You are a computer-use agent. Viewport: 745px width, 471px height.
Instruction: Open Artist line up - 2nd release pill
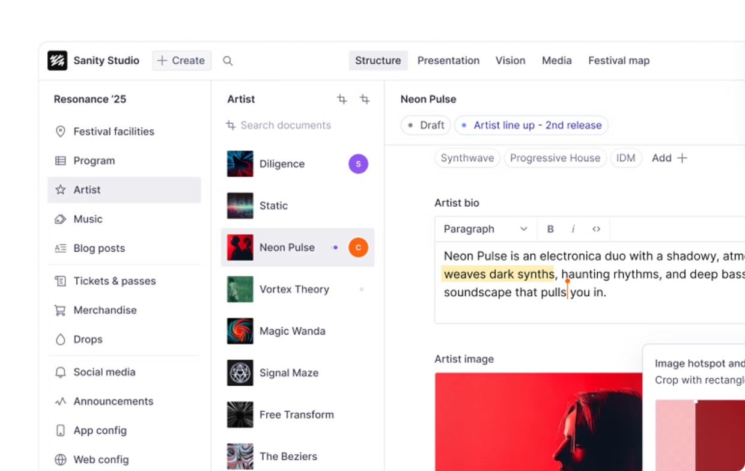point(532,125)
